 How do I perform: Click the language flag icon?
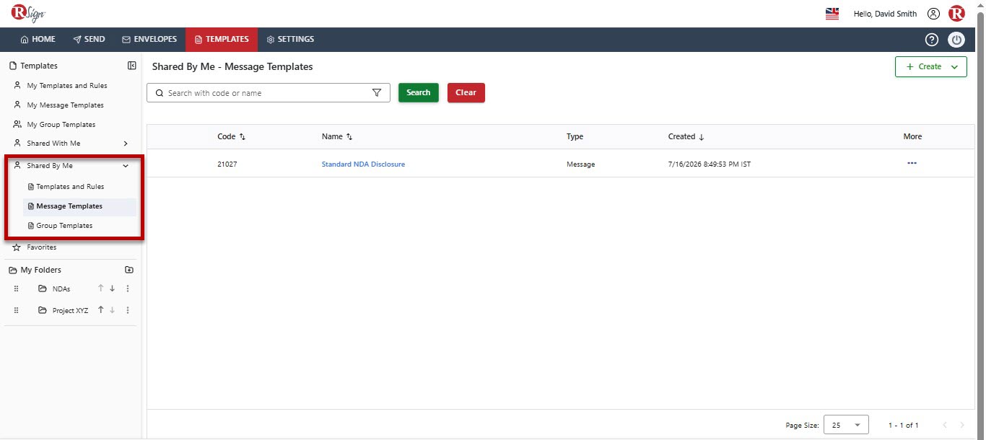832,14
